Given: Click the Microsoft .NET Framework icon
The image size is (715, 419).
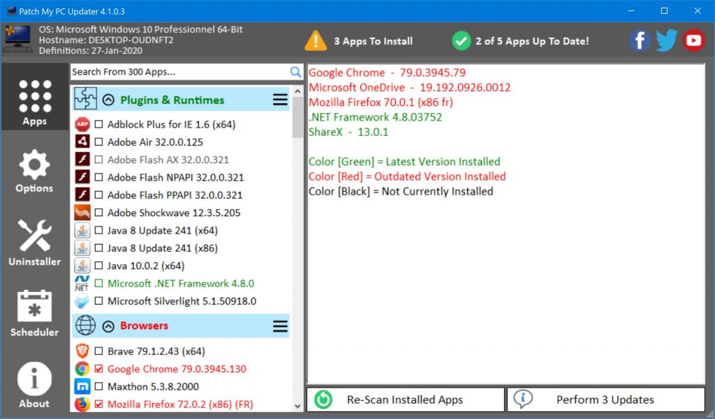Looking at the screenshot, I should coord(82,283).
